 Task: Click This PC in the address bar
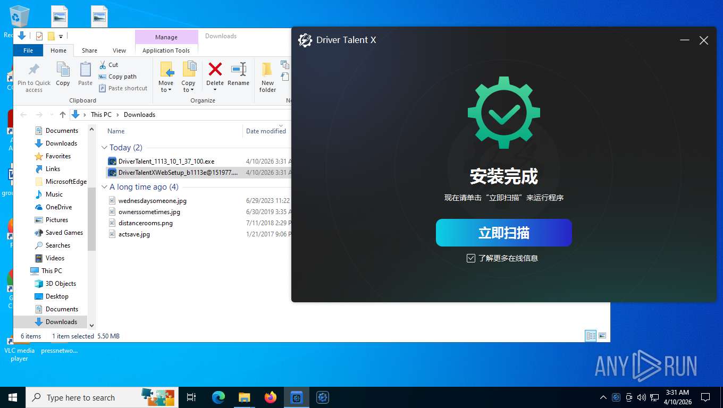coord(101,115)
